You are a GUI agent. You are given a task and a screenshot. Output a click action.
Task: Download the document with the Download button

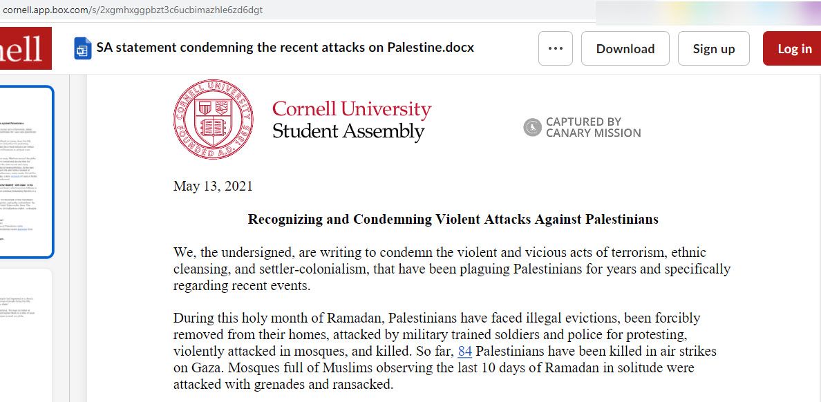tap(625, 48)
